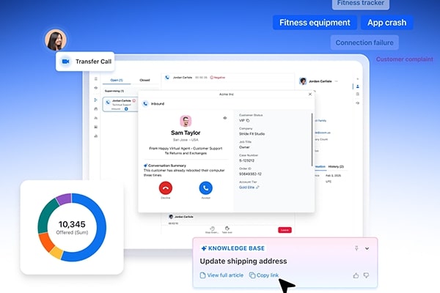Screen dimensions: 440x293
Task: Select the App crash topic tag
Action: (x=386, y=23)
